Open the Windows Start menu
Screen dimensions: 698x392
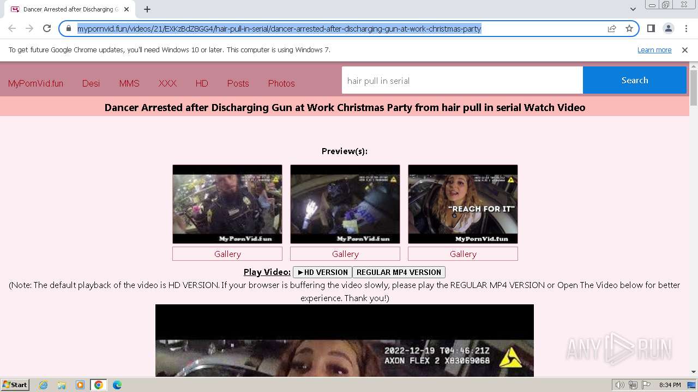point(15,384)
